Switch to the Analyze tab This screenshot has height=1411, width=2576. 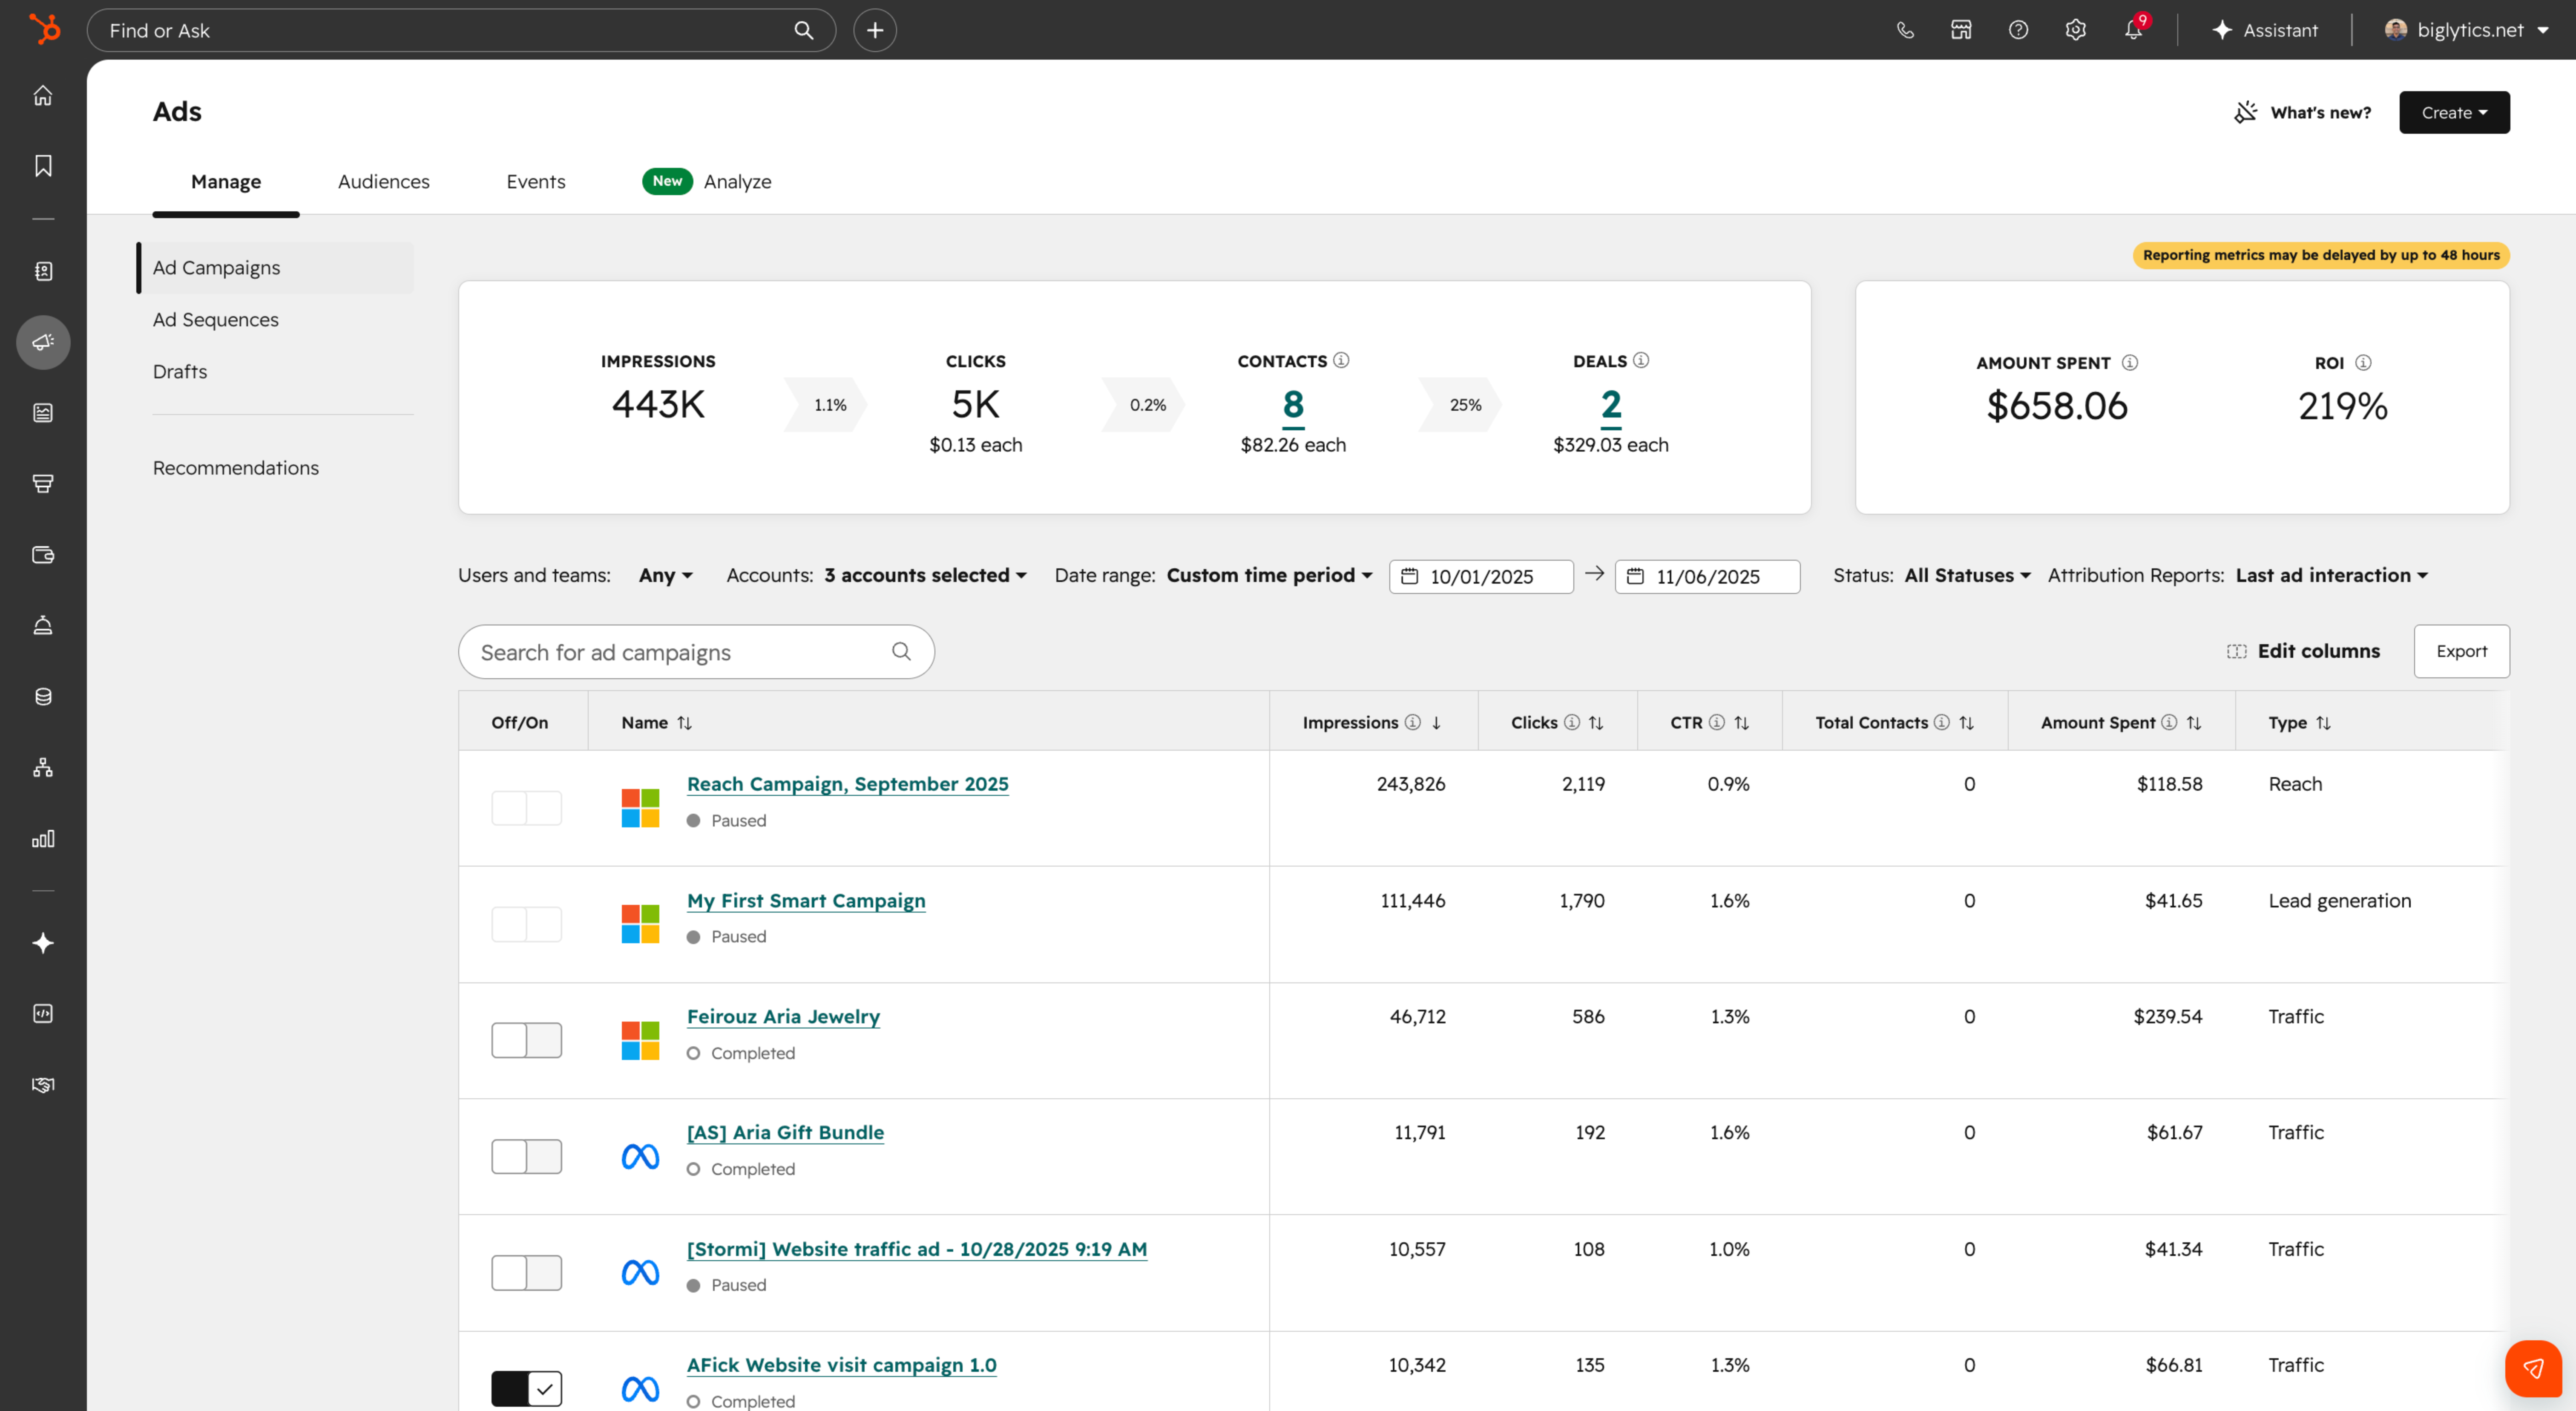pos(707,181)
